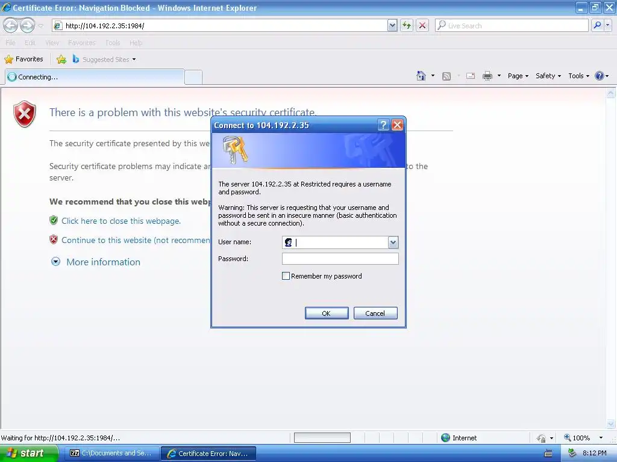
Task: Click the User name input field
Action: (x=335, y=242)
